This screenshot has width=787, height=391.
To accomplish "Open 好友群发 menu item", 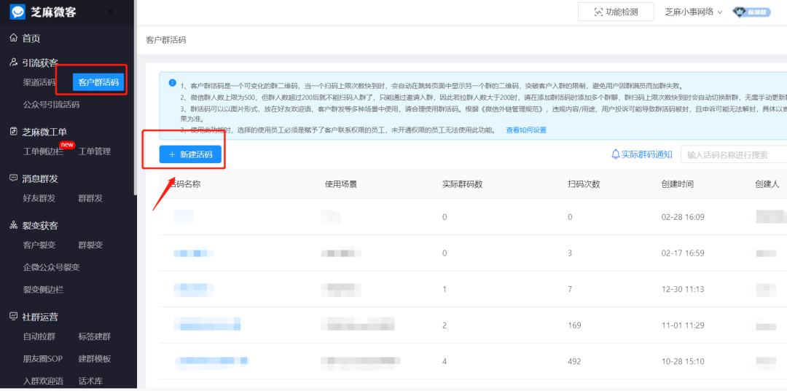I will point(39,198).
